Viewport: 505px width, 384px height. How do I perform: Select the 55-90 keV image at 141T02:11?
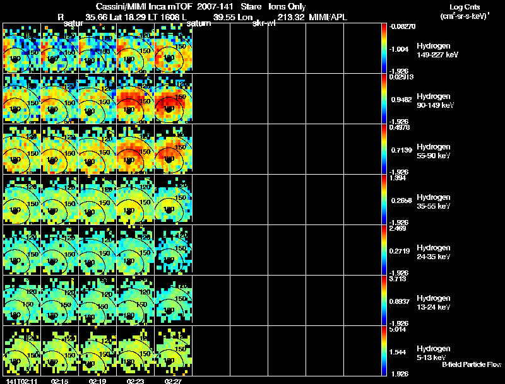point(21,149)
